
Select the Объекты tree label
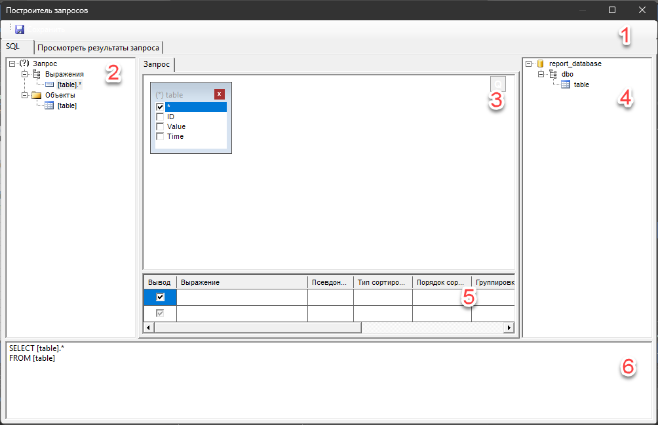pyautogui.click(x=60, y=95)
